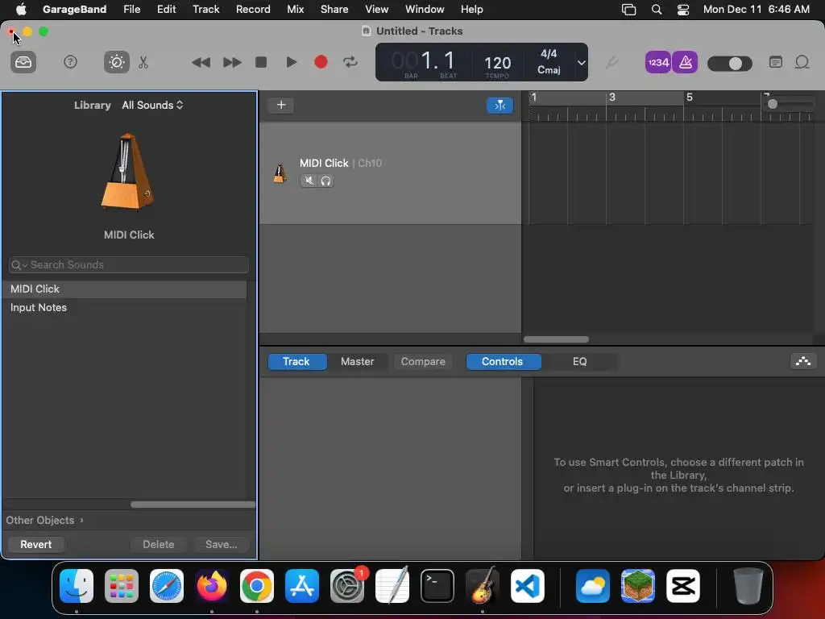The width and height of the screenshot is (825, 619).
Task: Open the LCD display mode dropdown arrow
Action: pos(582,63)
